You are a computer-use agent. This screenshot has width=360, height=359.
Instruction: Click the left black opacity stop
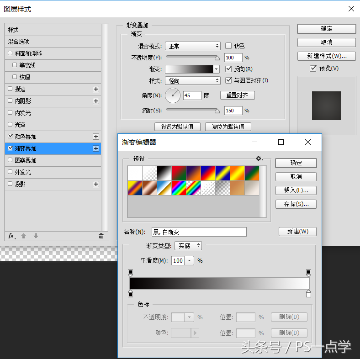[x=130, y=273]
